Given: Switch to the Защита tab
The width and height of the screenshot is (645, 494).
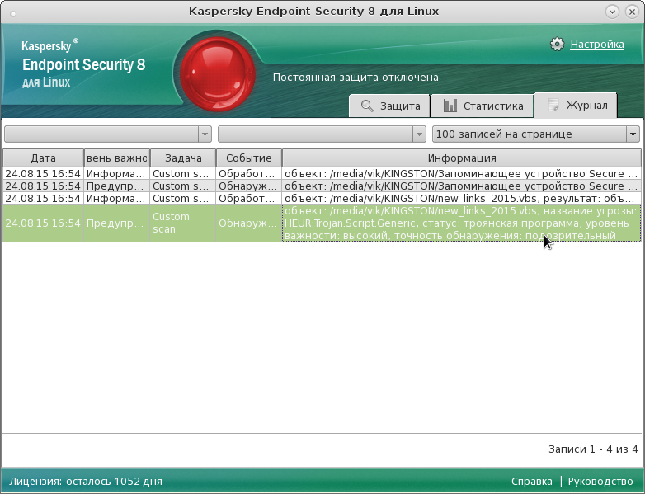Looking at the screenshot, I should coord(389,106).
